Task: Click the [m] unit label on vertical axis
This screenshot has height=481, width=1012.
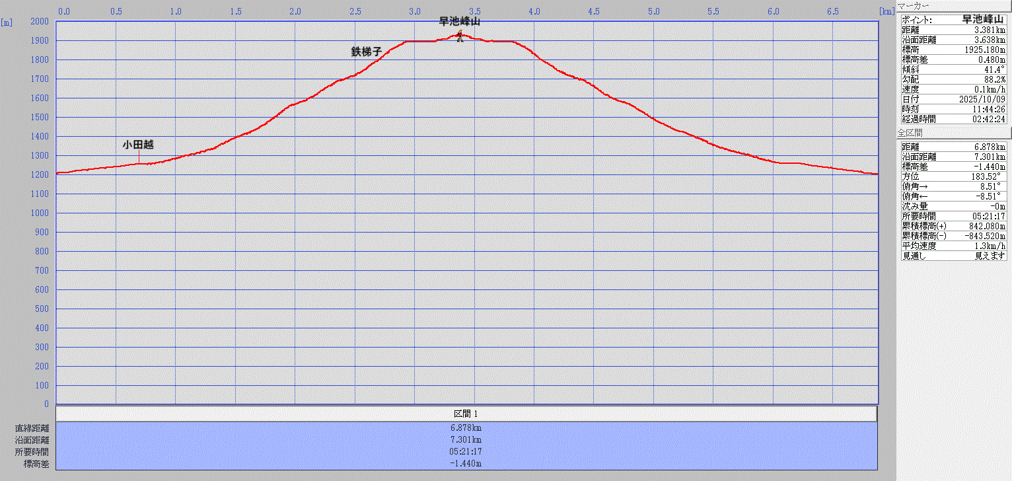Action: [7, 22]
